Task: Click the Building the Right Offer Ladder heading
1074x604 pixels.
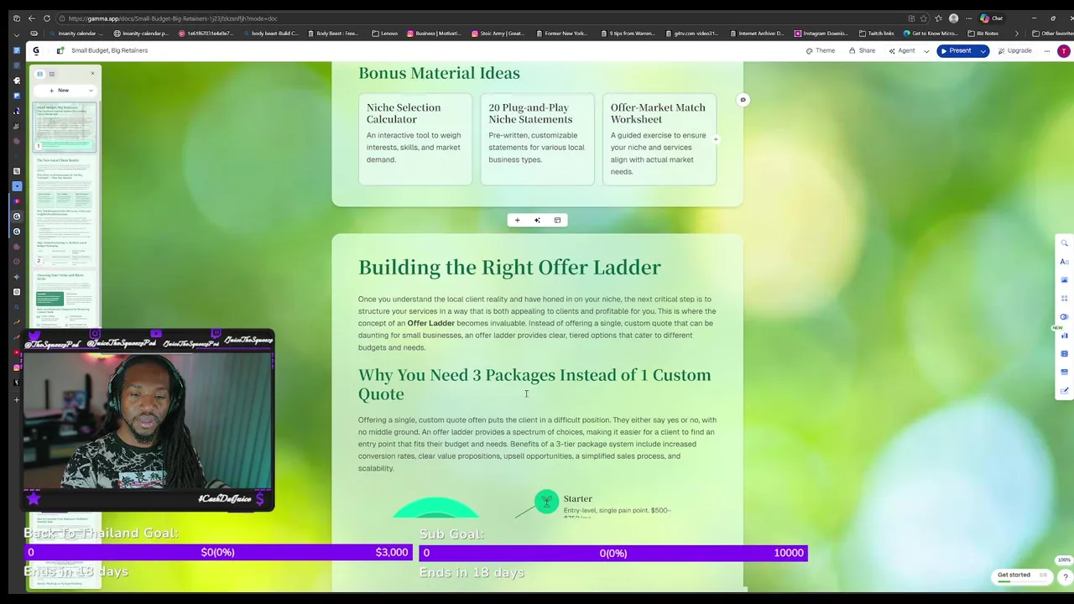Action: tap(509, 268)
